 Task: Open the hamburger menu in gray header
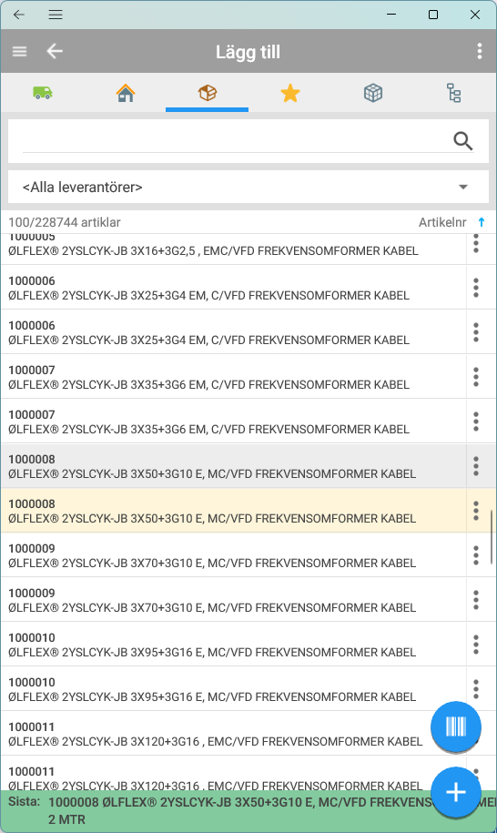(20, 52)
